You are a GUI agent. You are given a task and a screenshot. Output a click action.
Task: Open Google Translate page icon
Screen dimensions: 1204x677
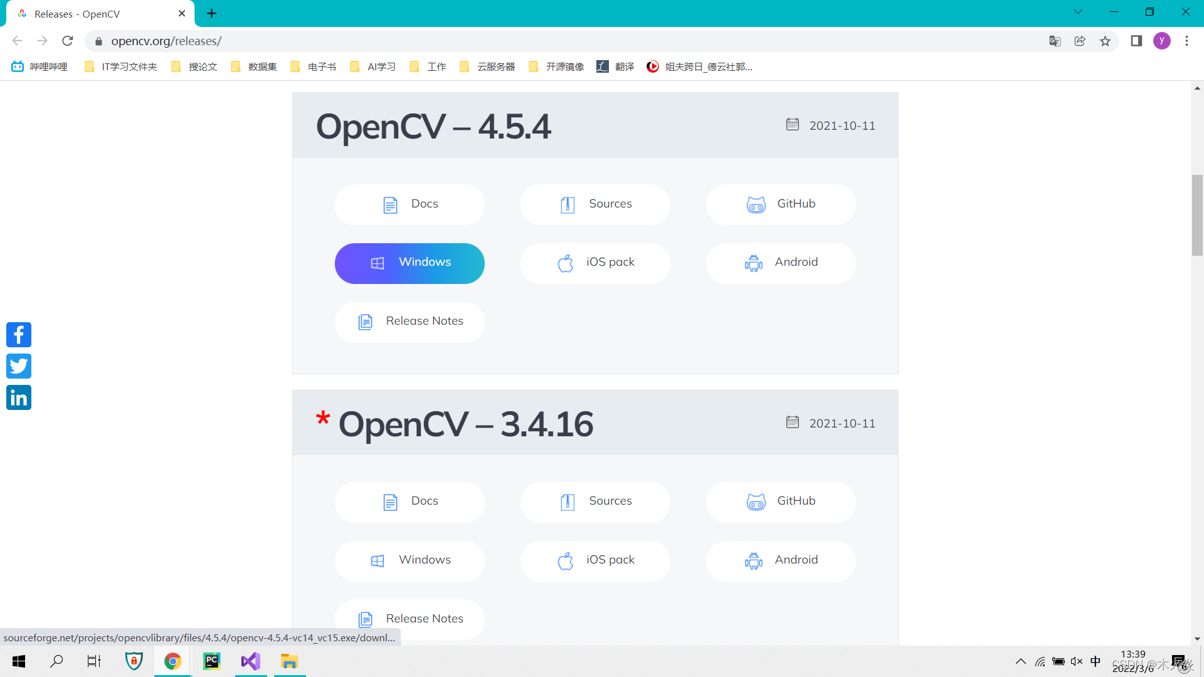pyautogui.click(x=1055, y=41)
